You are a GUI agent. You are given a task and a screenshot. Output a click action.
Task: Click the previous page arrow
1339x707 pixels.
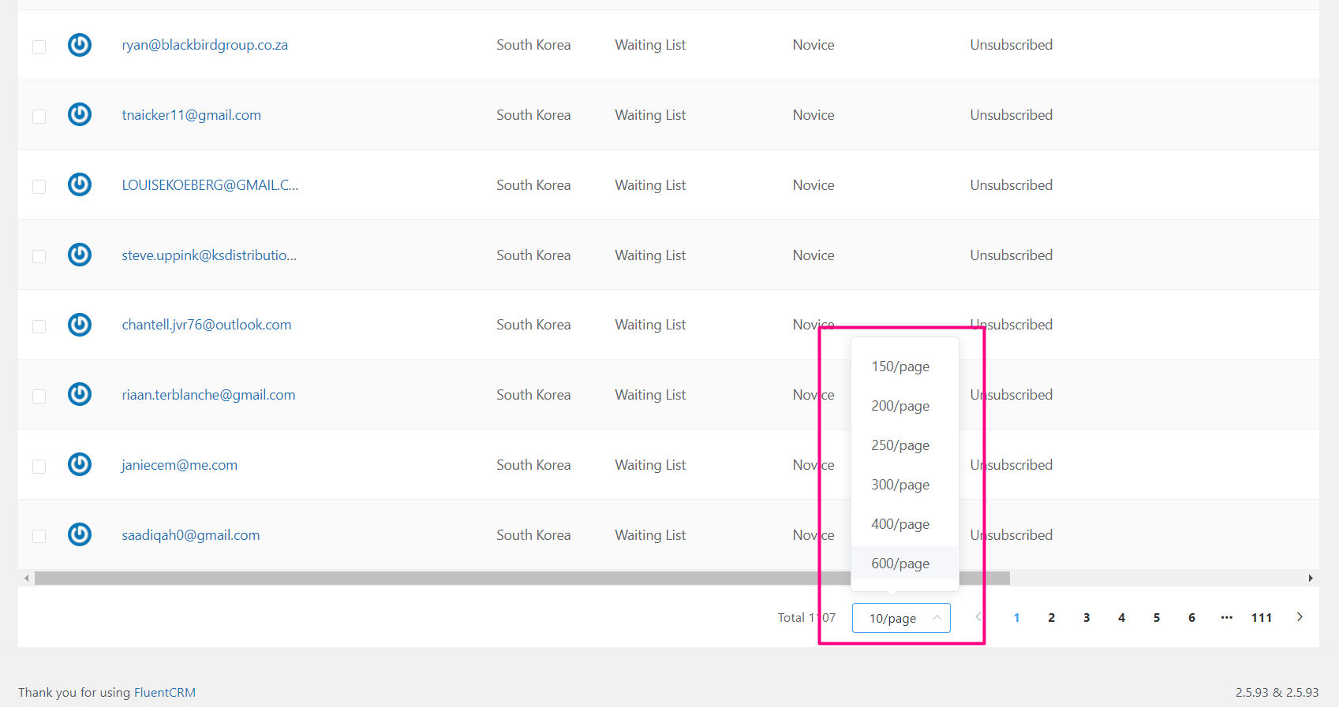point(978,617)
